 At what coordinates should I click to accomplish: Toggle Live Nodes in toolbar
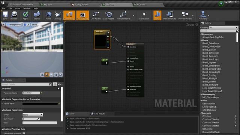(x=96, y=15)
